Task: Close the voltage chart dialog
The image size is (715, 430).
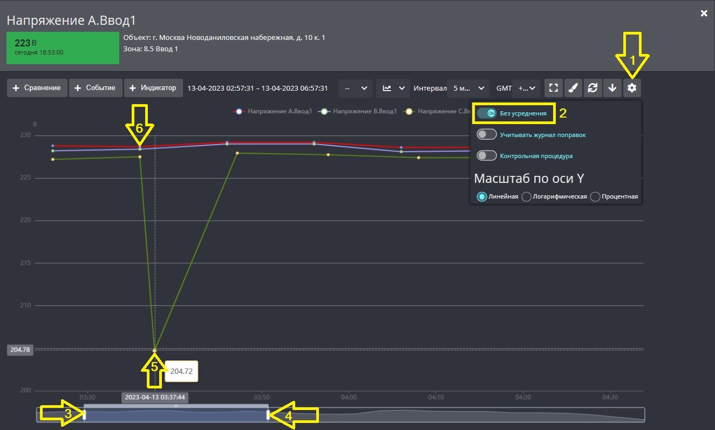Action: [704, 13]
